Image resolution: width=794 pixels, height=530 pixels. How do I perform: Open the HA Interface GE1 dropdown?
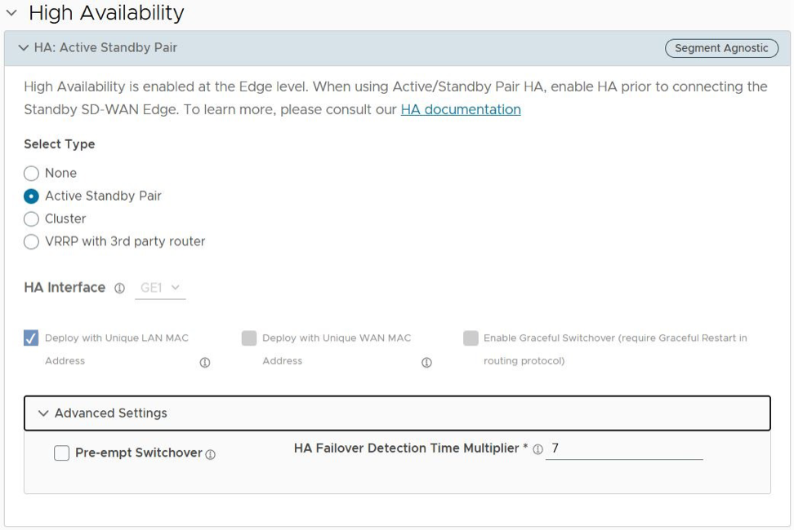point(160,288)
